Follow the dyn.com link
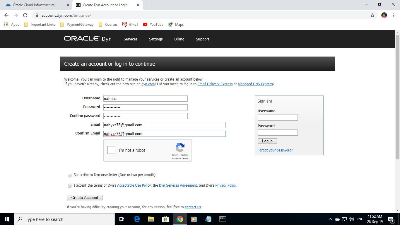This screenshot has width=400, height=225. tap(148, 84)
